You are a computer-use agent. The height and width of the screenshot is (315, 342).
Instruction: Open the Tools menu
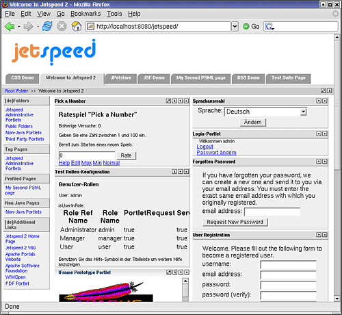pyautogui.click(x=114, y=14)
